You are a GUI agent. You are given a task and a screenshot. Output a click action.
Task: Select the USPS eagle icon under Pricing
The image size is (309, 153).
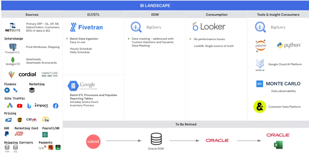coord(8,120)
